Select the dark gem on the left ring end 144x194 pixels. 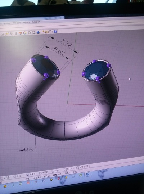(45, 67)
